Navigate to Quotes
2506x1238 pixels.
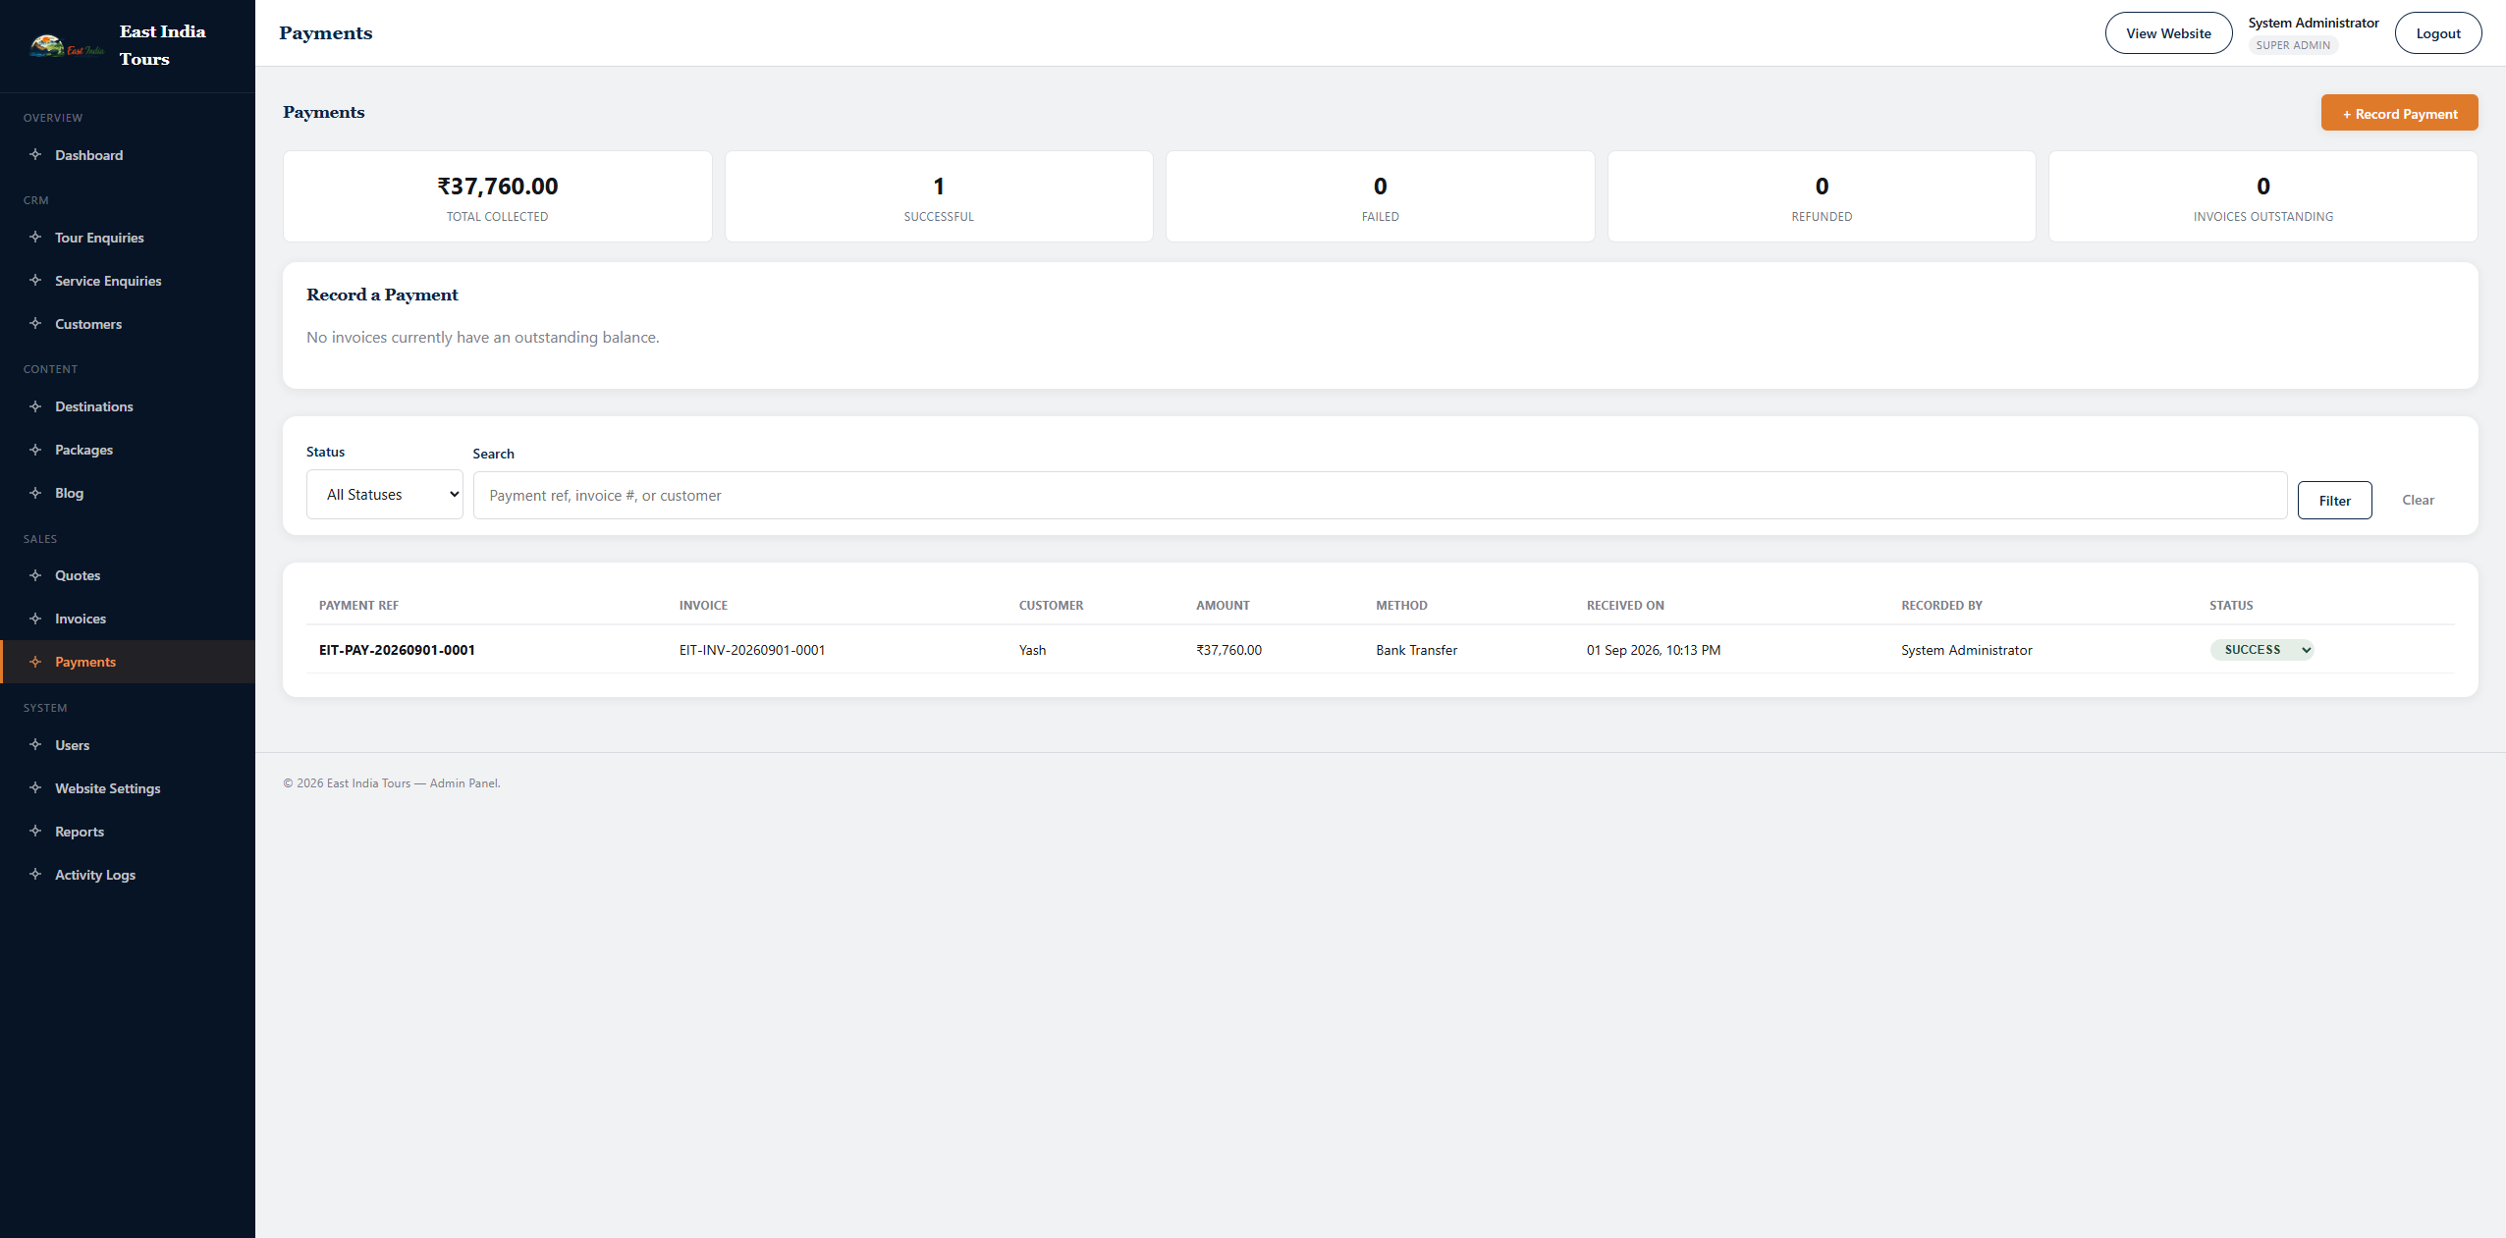[128, 575]
